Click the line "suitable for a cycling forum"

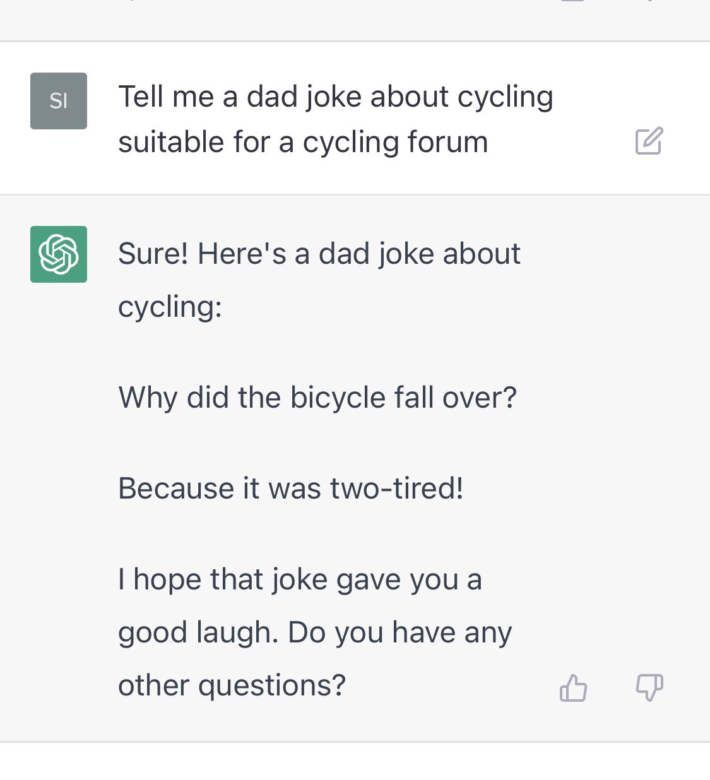point(303,142)
